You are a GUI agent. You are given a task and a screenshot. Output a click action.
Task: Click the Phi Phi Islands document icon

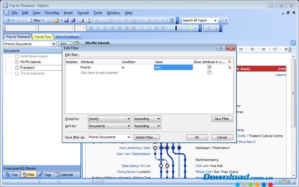tap(17, 62)
